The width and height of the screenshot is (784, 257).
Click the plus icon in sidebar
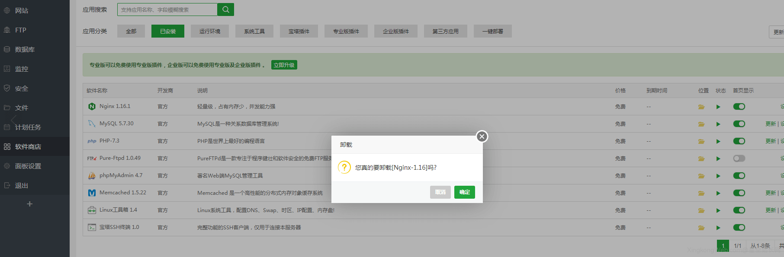29,204
